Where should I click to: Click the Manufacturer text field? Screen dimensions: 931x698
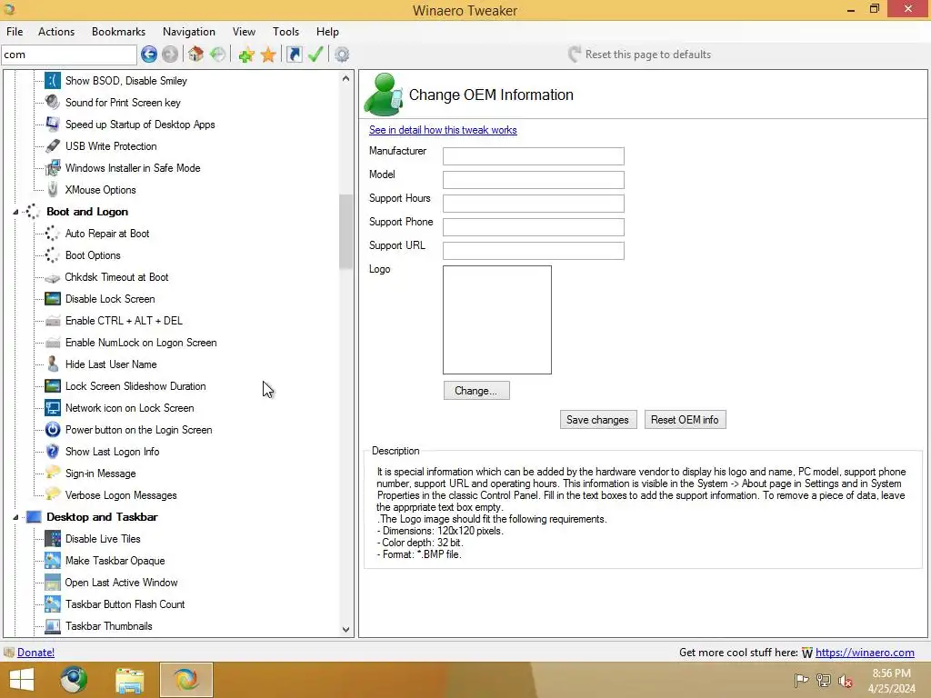click(x=533, y=156)
